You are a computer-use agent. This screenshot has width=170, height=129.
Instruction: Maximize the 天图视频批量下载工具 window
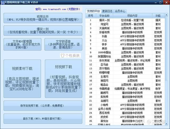coord(160,2)
